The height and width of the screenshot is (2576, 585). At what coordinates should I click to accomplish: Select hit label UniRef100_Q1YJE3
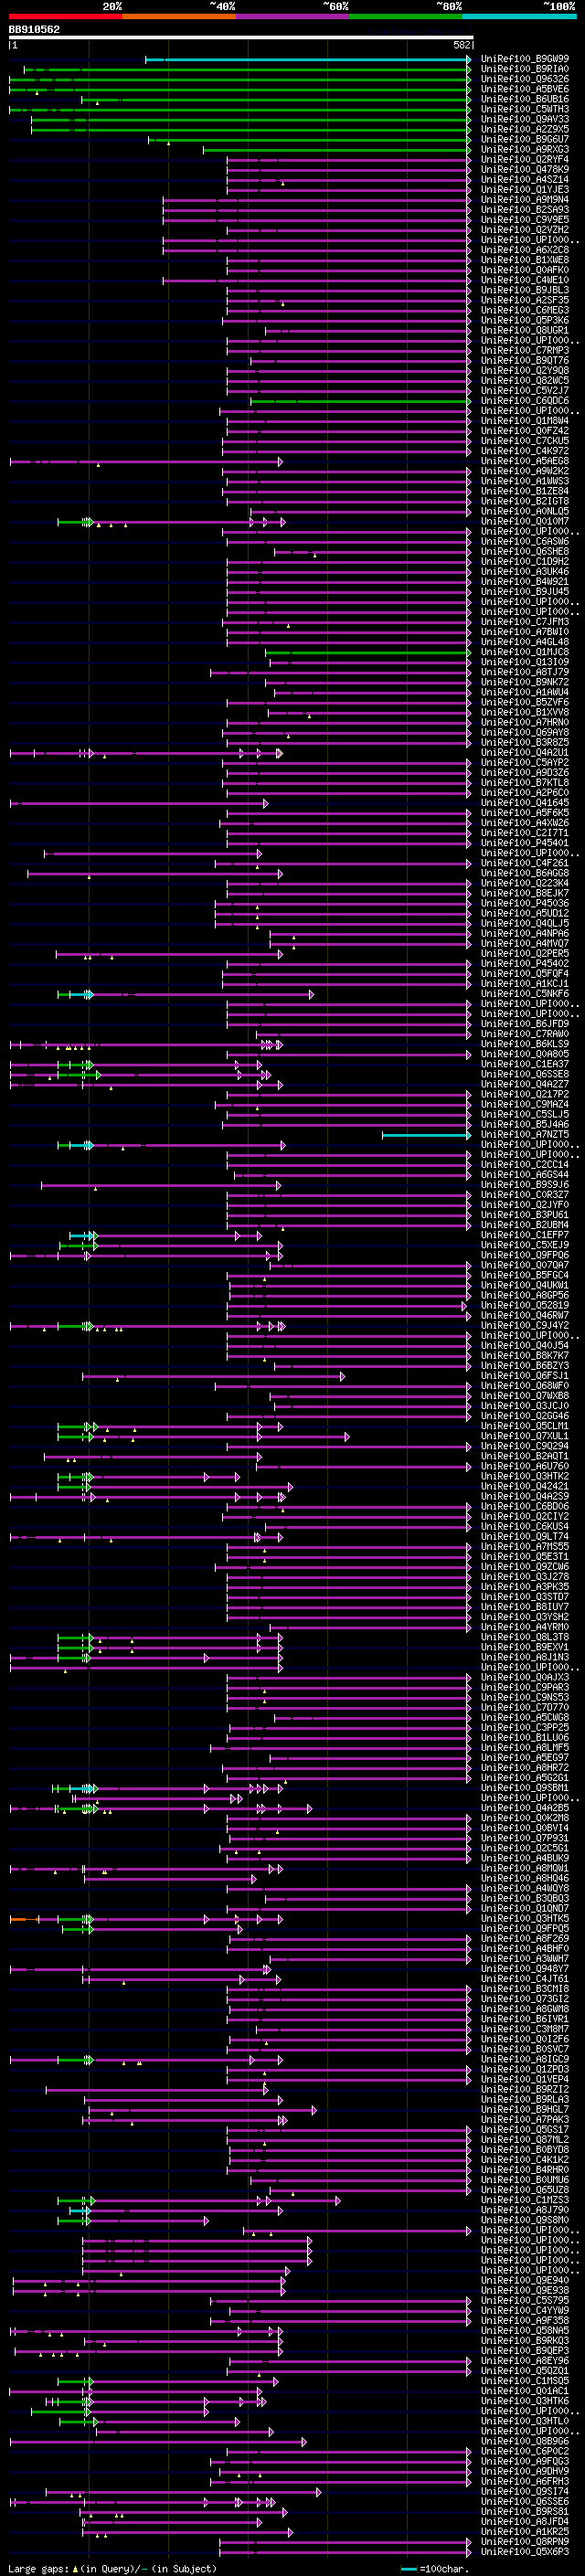[525, 189]
